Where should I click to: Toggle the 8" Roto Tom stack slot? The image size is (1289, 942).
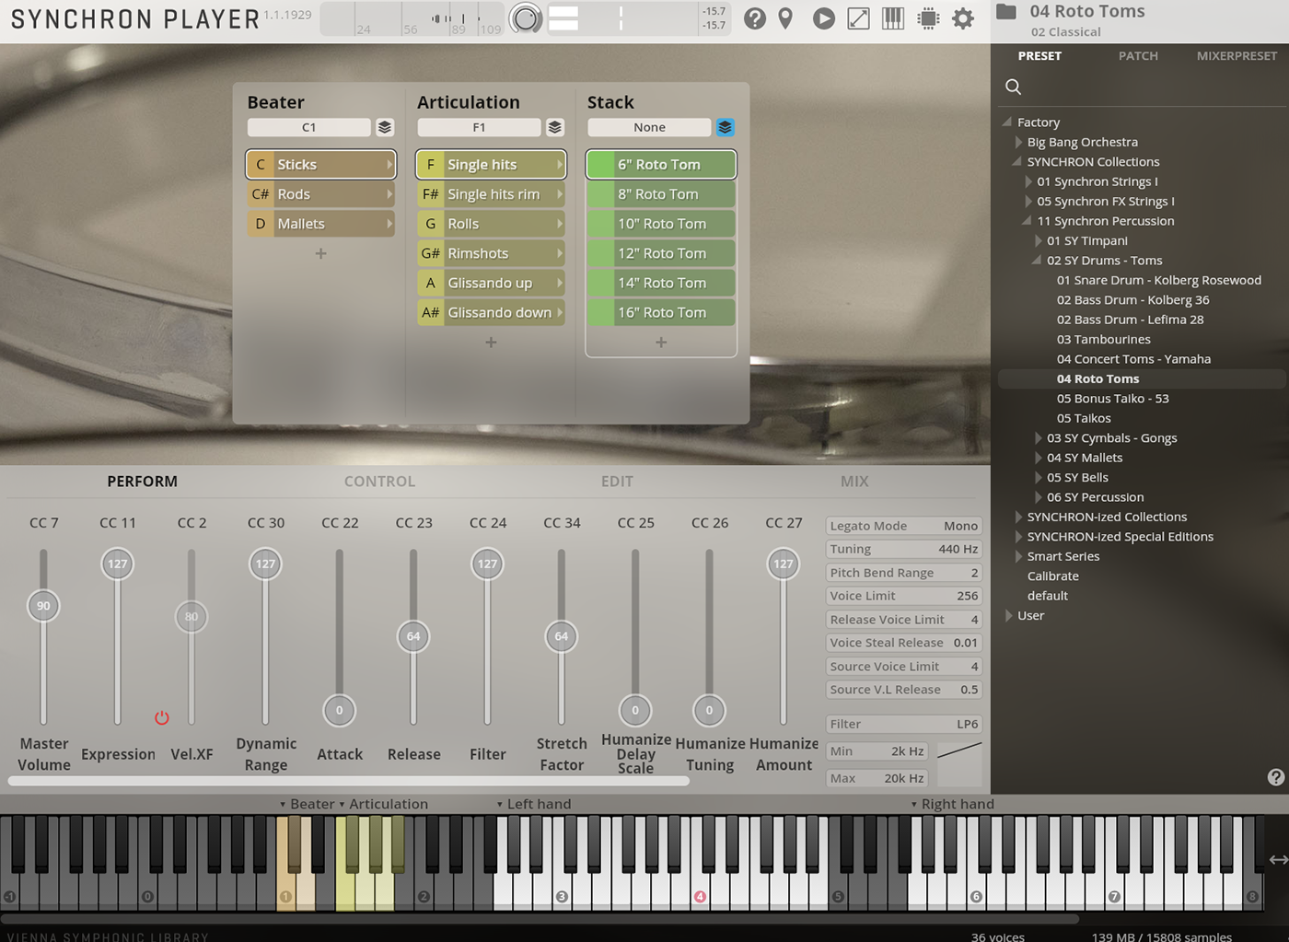coord(661,194)
